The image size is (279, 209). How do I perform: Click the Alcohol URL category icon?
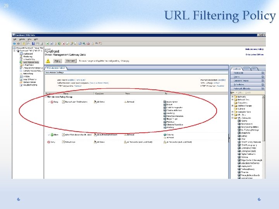(x=239, y=121)
